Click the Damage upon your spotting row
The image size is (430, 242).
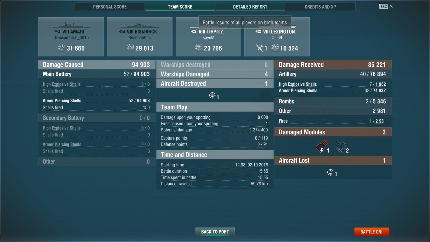(x=214, y=117)
